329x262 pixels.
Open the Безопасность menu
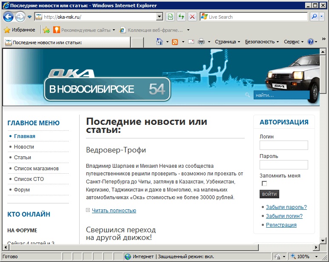pyautogui.click(x=262, y=42)
